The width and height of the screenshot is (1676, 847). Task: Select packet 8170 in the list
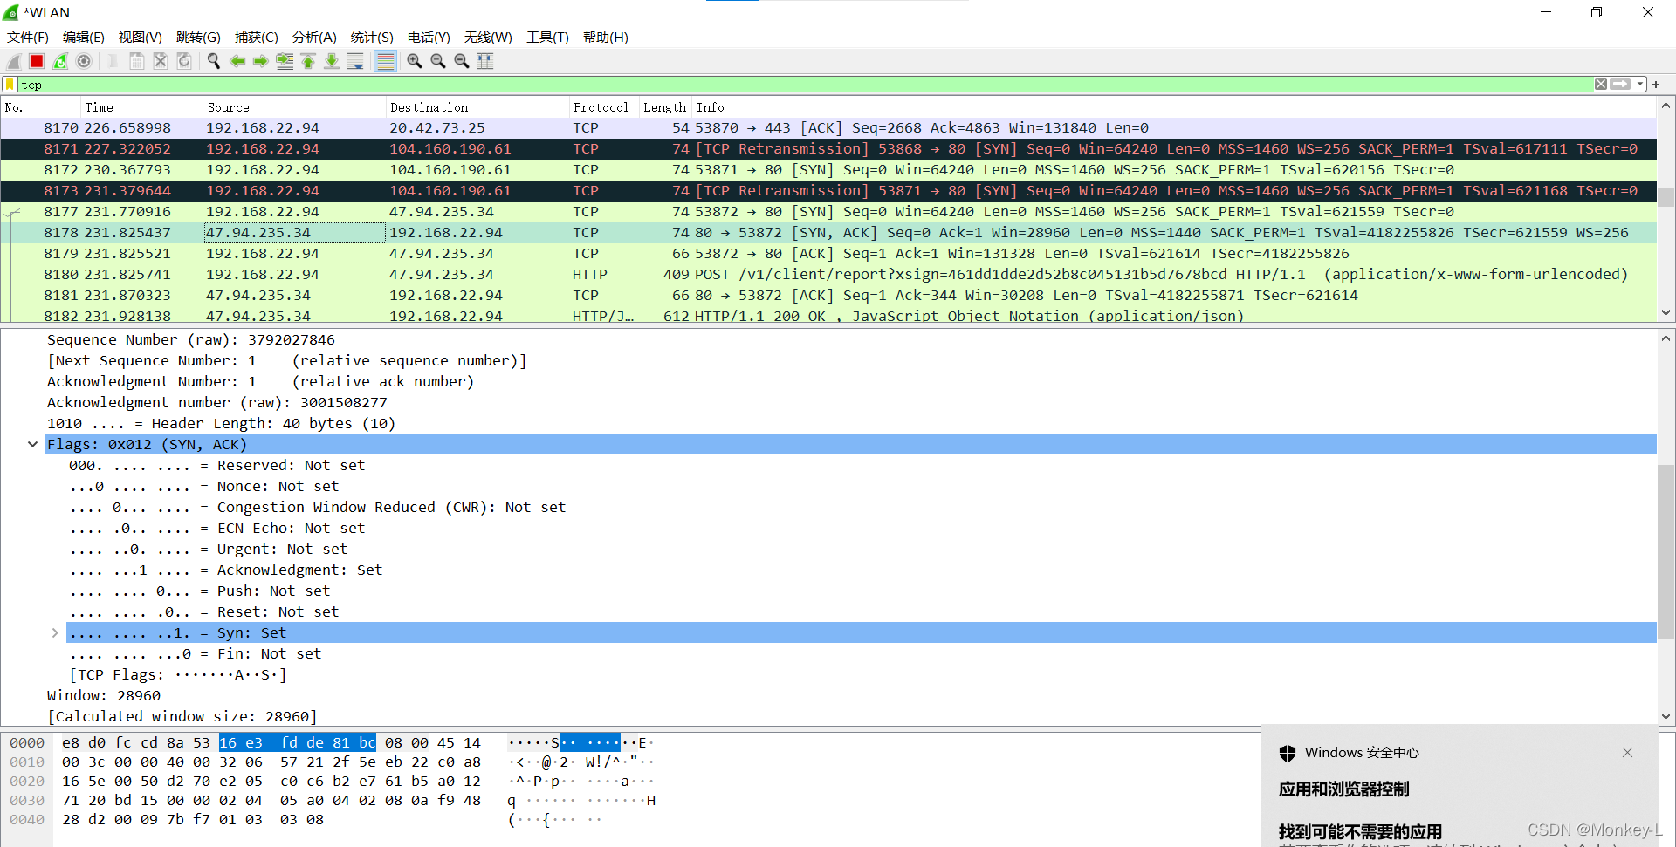828,128
